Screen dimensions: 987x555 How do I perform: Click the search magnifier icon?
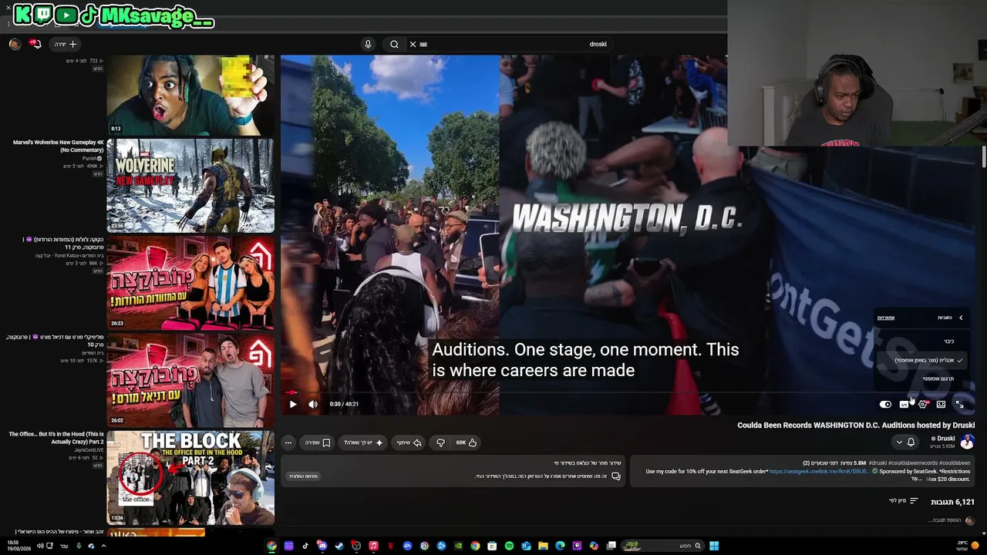394,44
